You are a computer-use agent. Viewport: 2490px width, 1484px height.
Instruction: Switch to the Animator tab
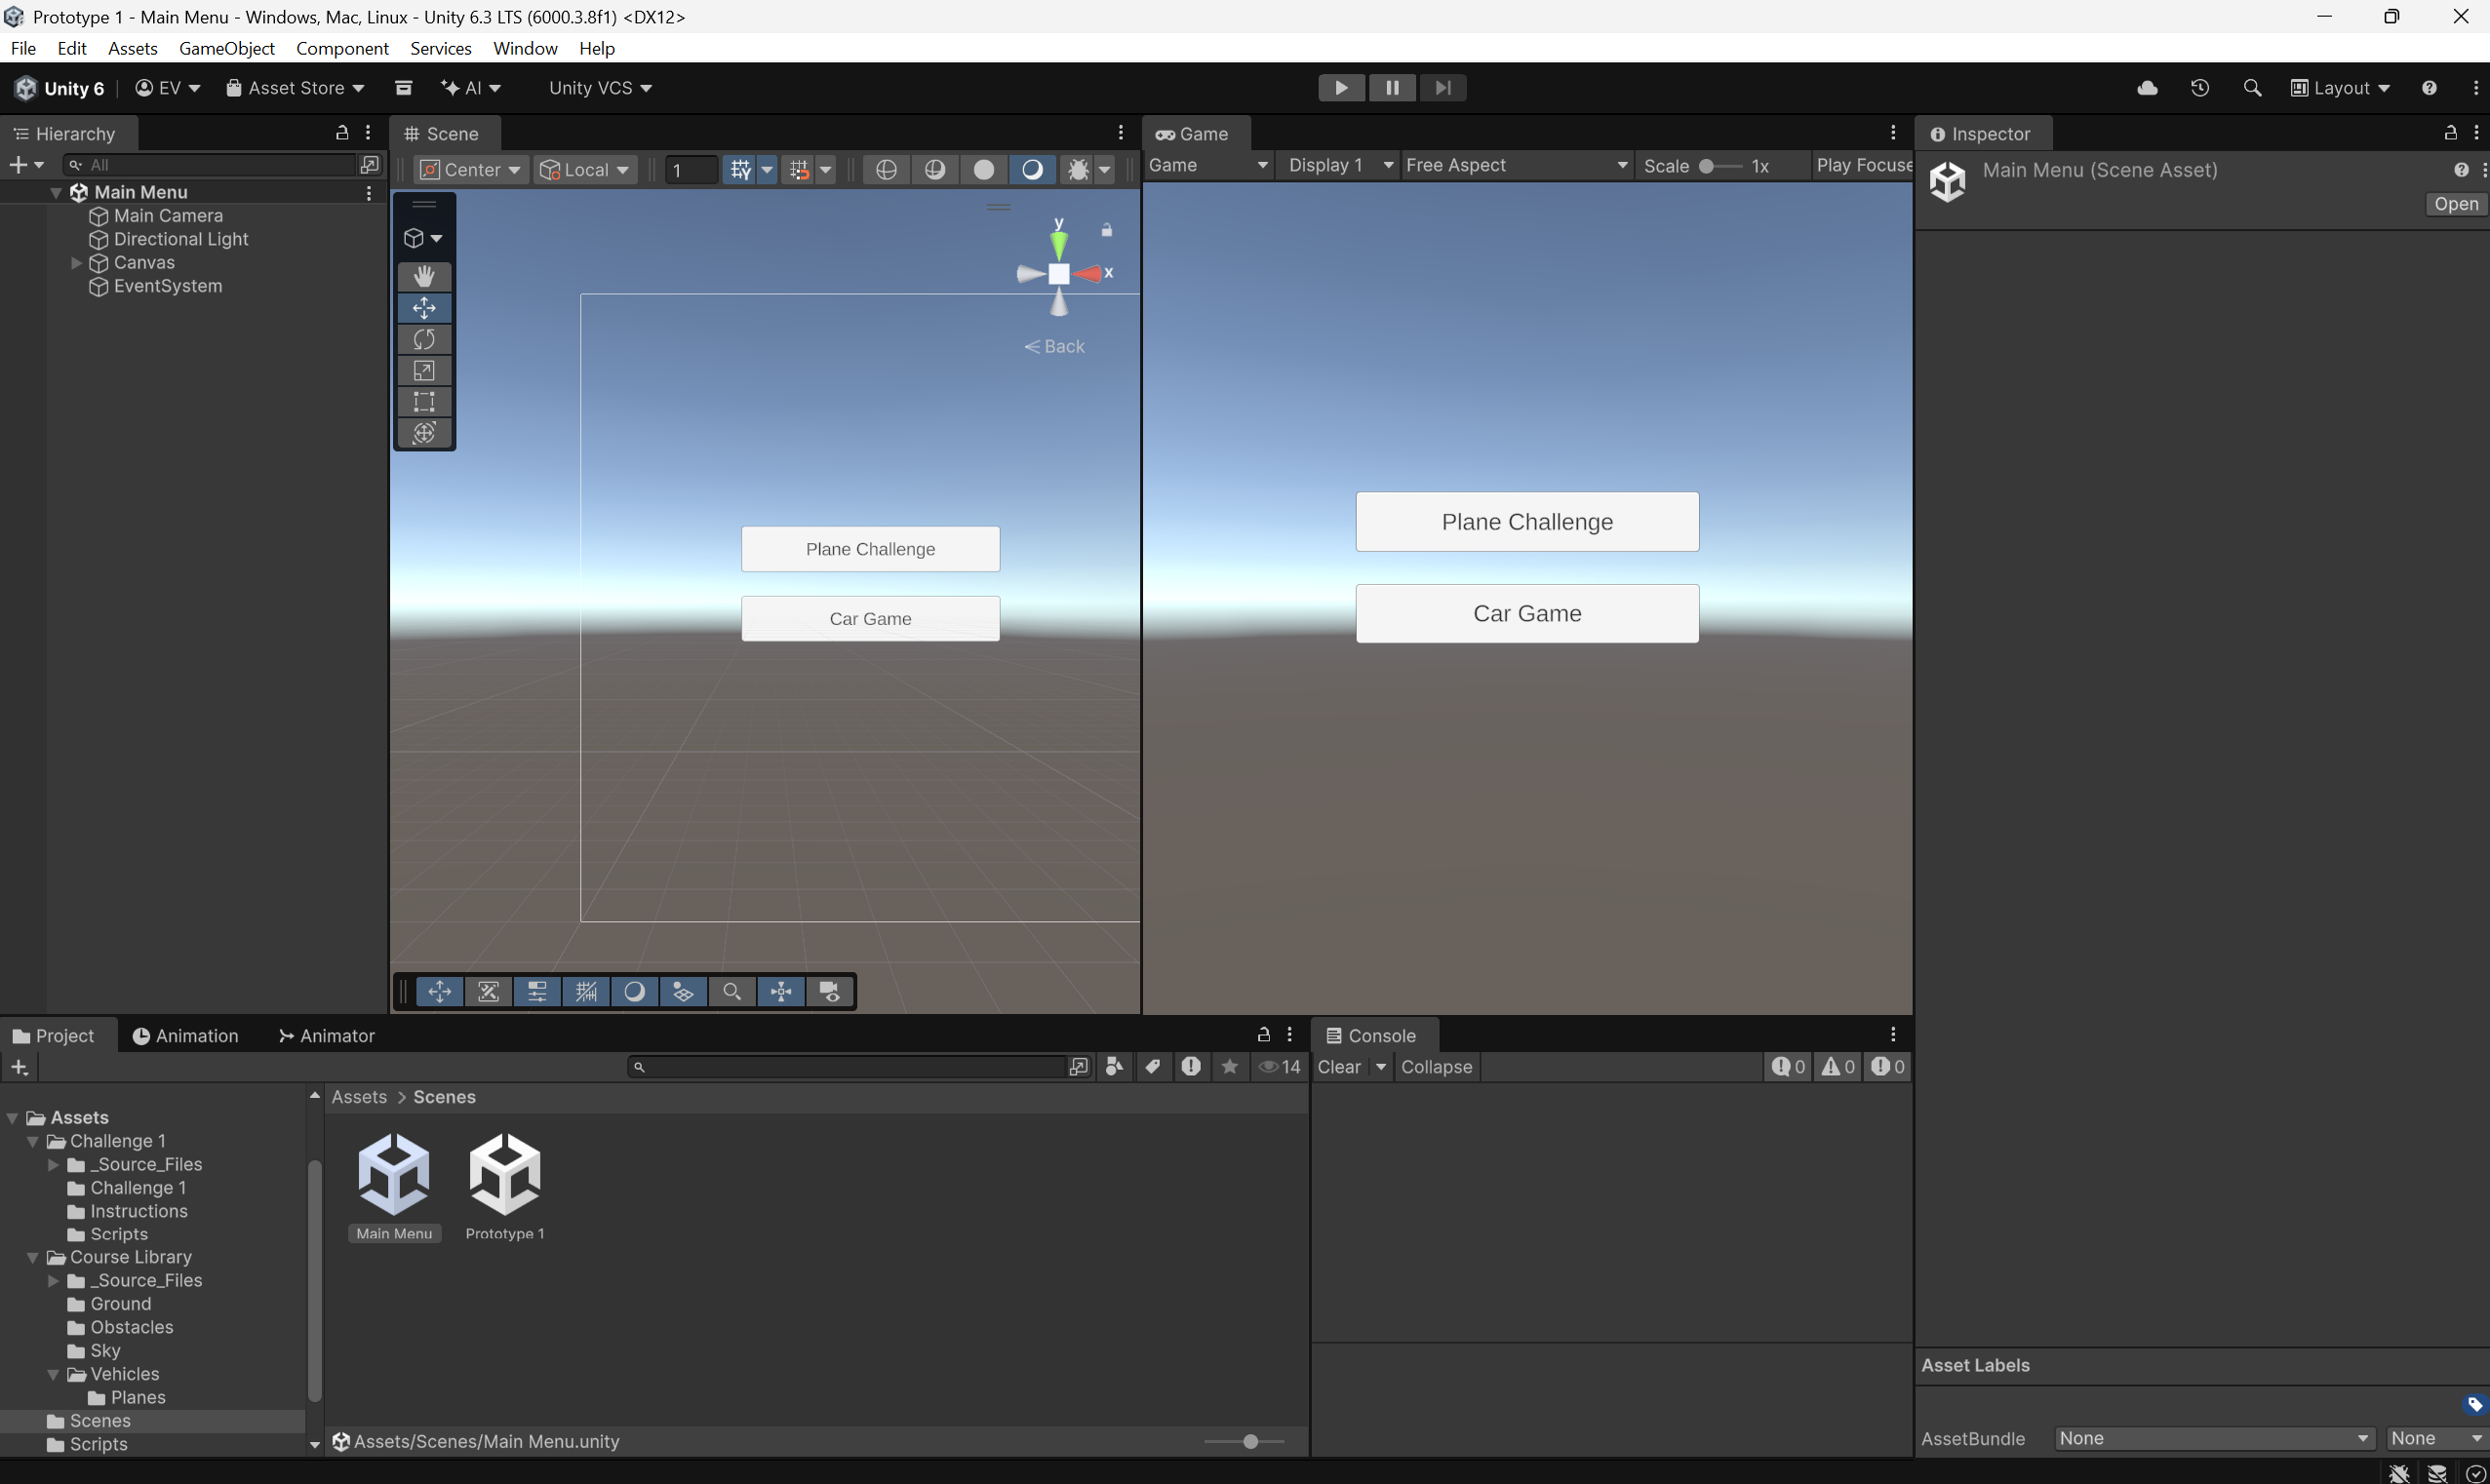coord(326,1036)
